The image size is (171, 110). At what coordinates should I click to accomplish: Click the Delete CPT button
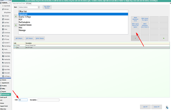pyautogui.click(x=156, y=107)
